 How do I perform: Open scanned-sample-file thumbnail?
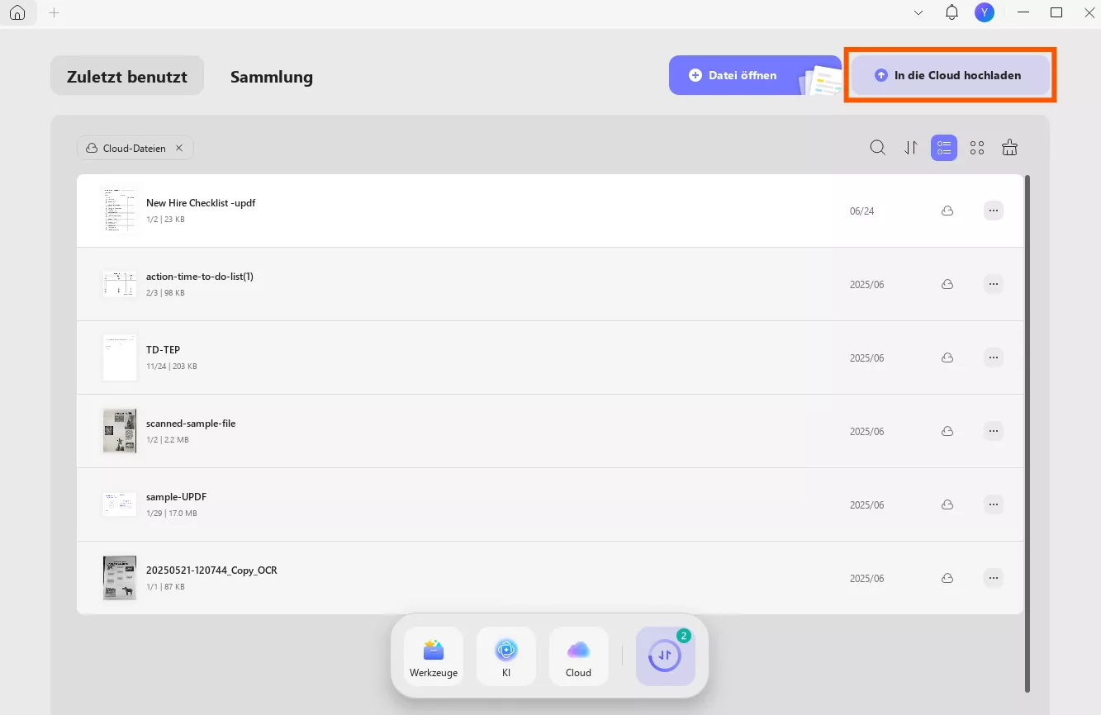click(x=120, y=431)
